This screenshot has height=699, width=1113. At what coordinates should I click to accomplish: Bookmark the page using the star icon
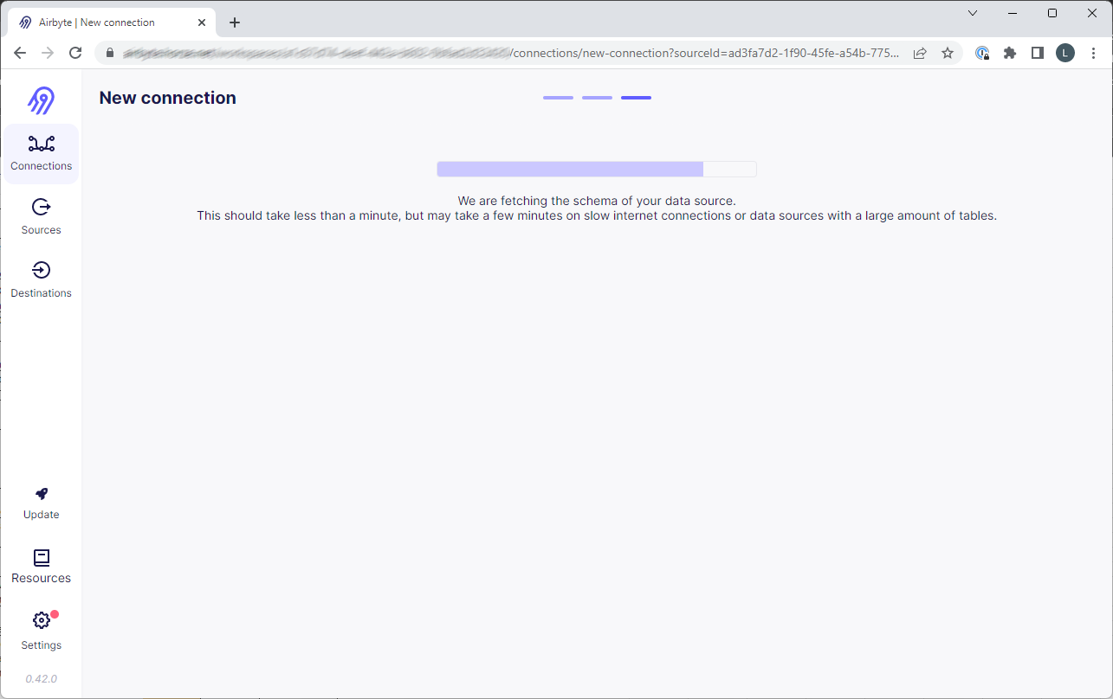click(x=948, y=53)
